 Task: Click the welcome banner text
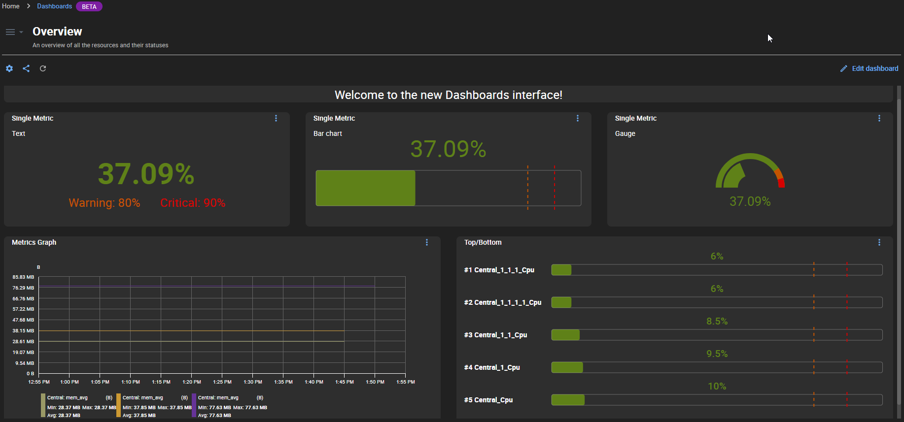448,95
